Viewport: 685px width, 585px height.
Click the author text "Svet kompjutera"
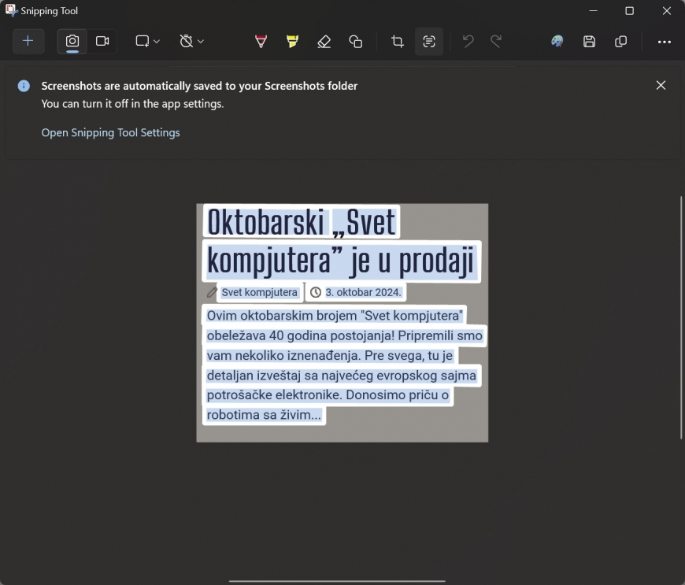tap(259, 292)
